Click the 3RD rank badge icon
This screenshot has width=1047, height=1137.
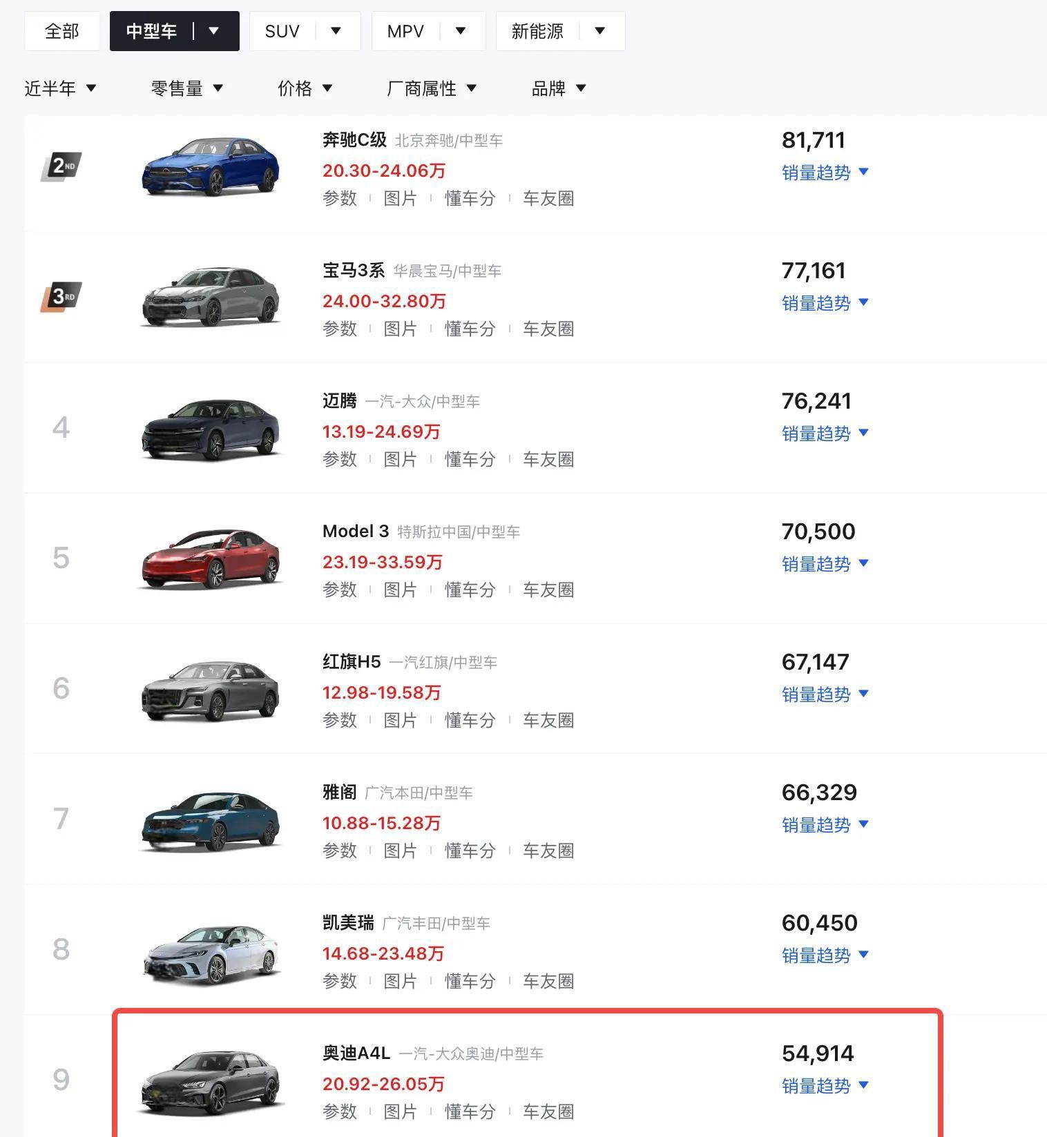tap(61, 297)
